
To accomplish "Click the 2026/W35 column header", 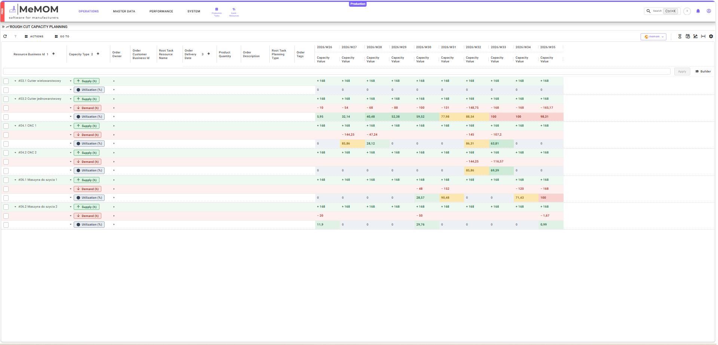I will pyautogui.click(x=548, y=47).
